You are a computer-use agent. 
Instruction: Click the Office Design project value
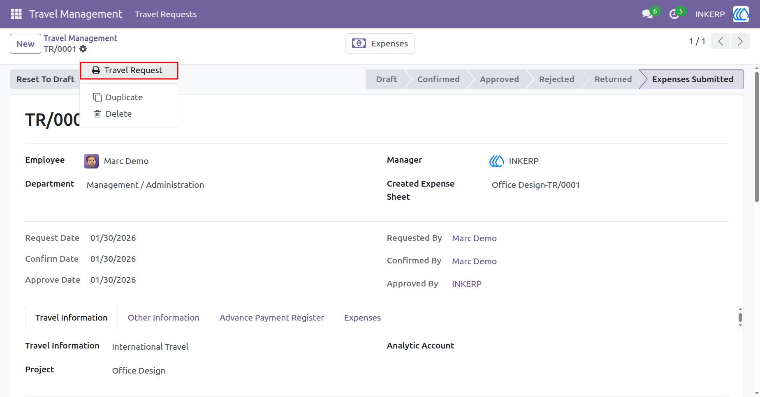pyautogui.click(x=139, y=371)
